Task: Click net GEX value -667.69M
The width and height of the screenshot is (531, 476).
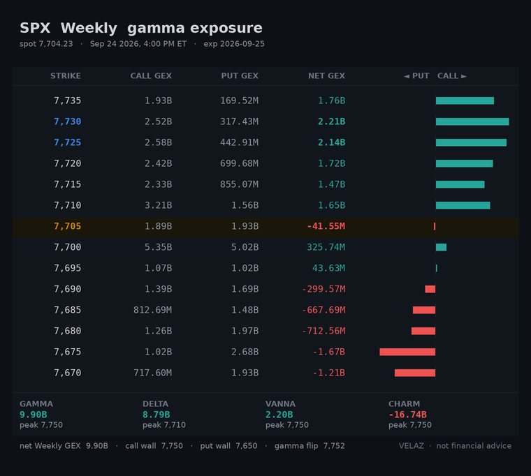Action: pos(323,310)
